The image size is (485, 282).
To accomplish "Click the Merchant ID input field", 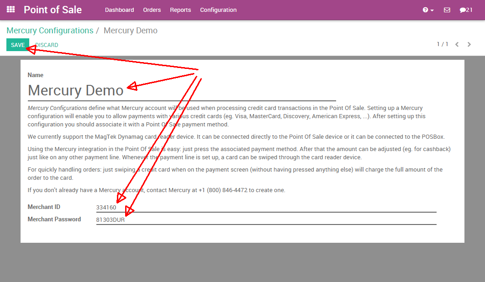I will tap(266, 208).
